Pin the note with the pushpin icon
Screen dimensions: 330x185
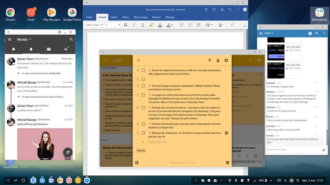tap(210, 60)
